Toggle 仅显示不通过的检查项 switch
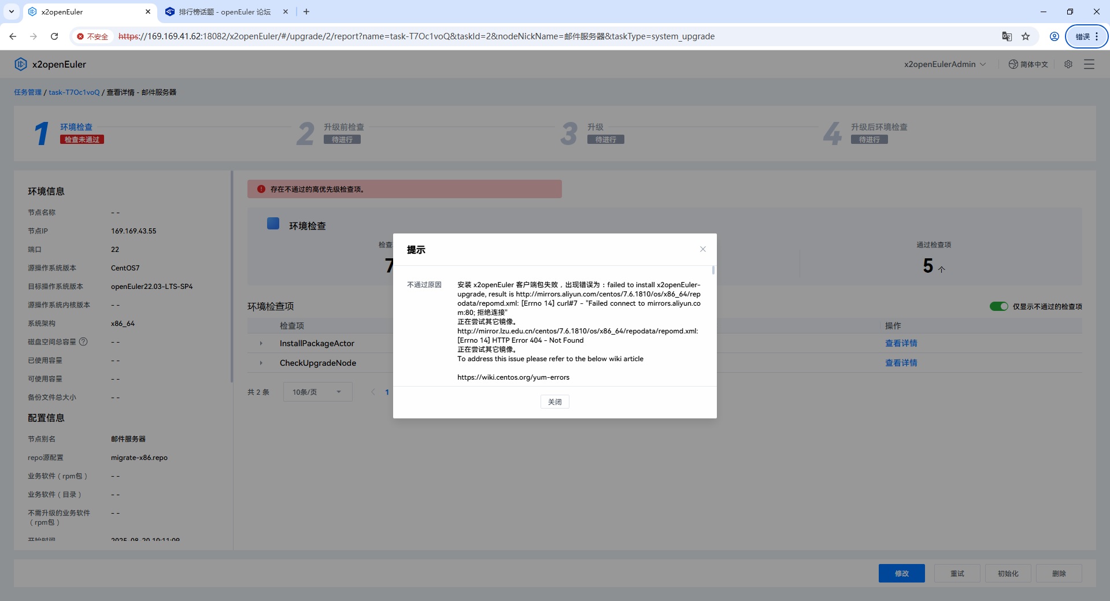The height and width of the screenshot is (601, 1110). (998, 306)
